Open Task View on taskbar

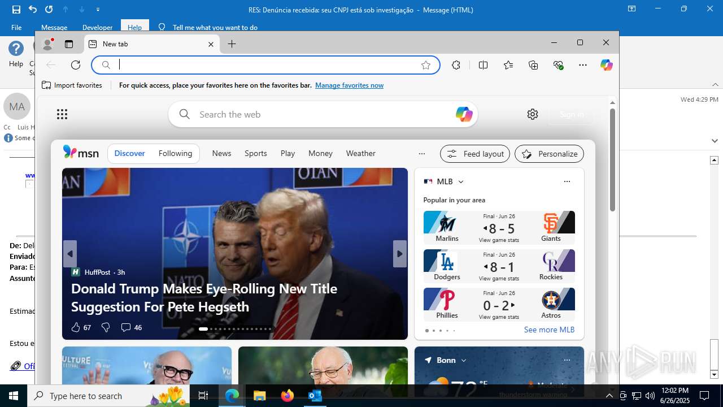(203, 396)
